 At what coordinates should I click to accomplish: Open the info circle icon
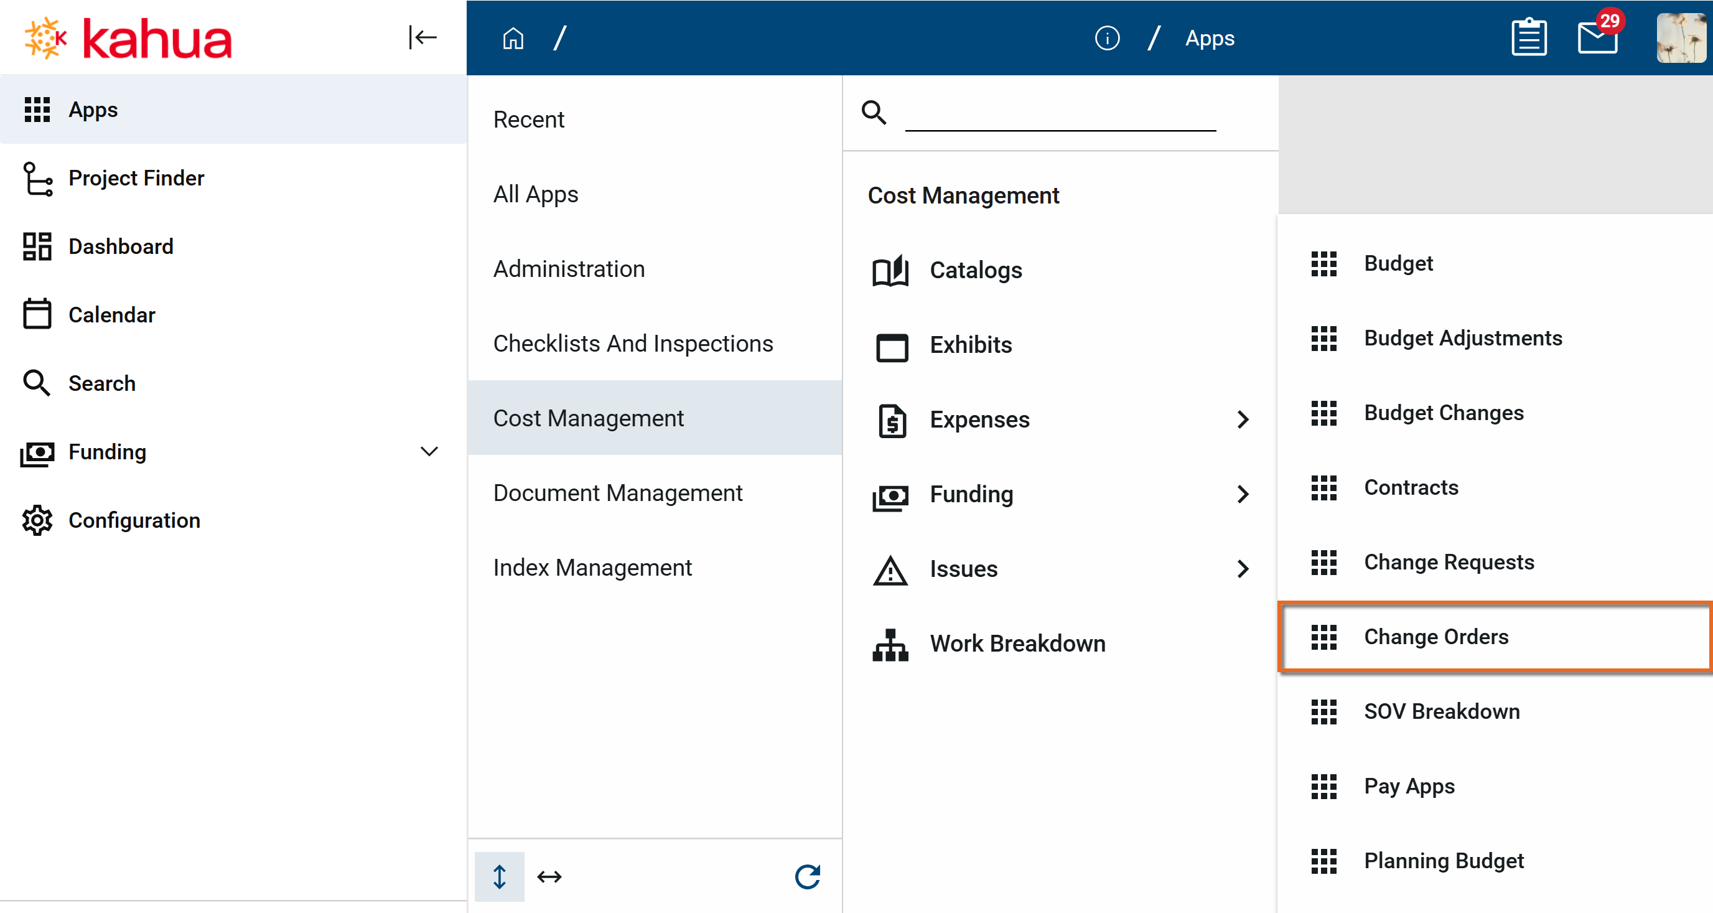(x=1106, y=38)
